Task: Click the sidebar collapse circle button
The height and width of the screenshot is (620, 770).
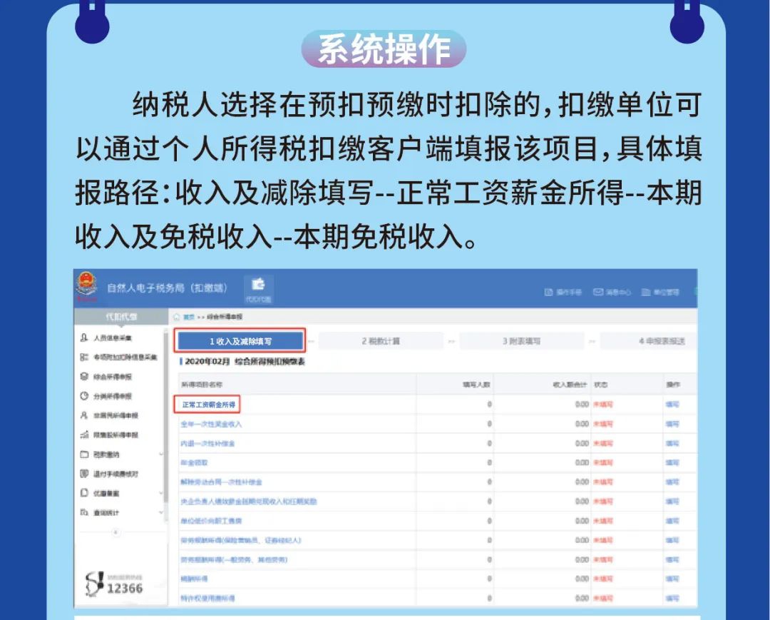Action: pos(116,532)
